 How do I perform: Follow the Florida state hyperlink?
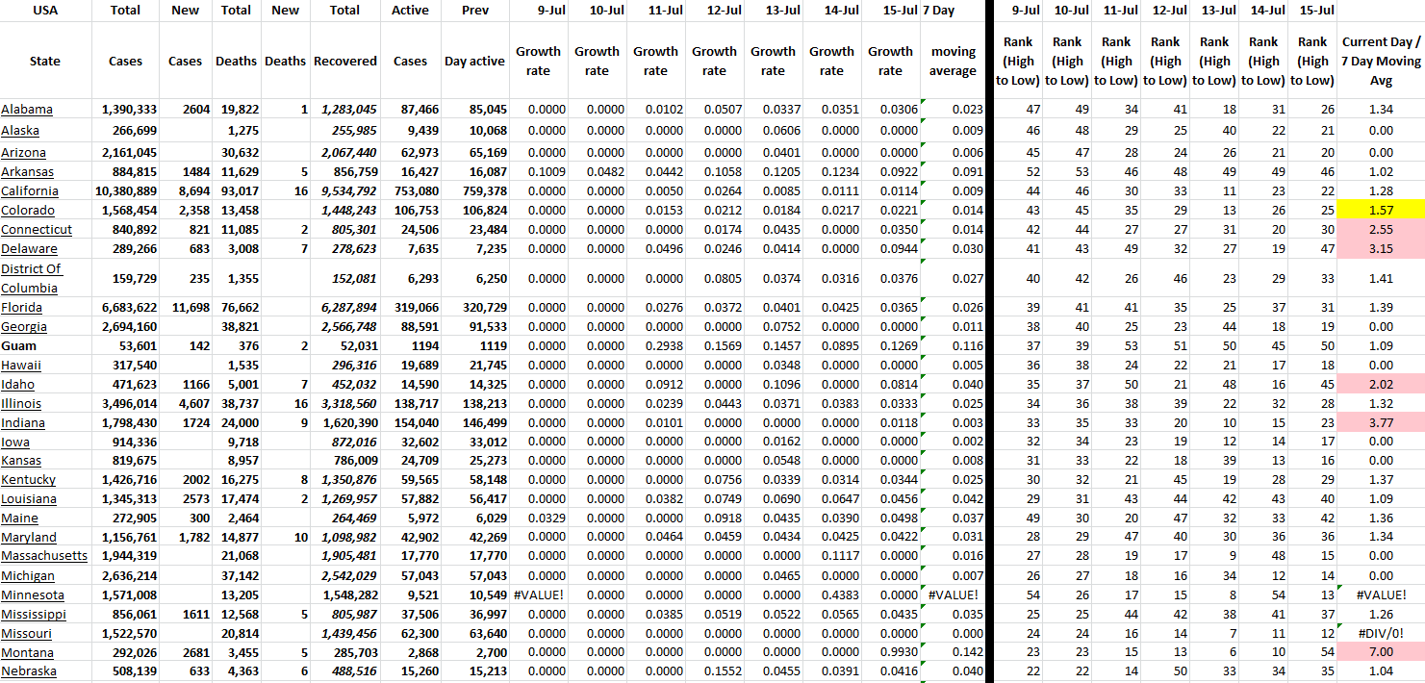point(21,308)
